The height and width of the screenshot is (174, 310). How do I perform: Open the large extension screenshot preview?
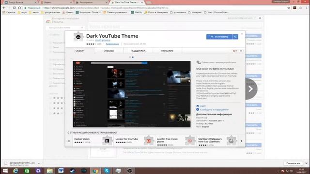pos(132,94)
